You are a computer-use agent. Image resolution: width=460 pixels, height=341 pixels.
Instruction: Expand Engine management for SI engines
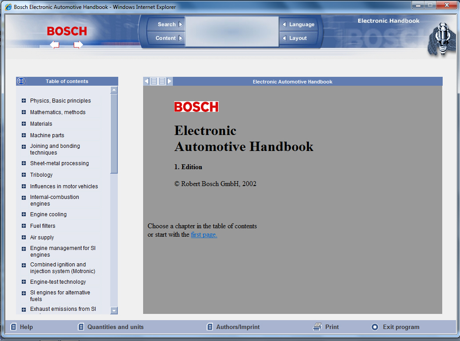[x=24, y=249]
